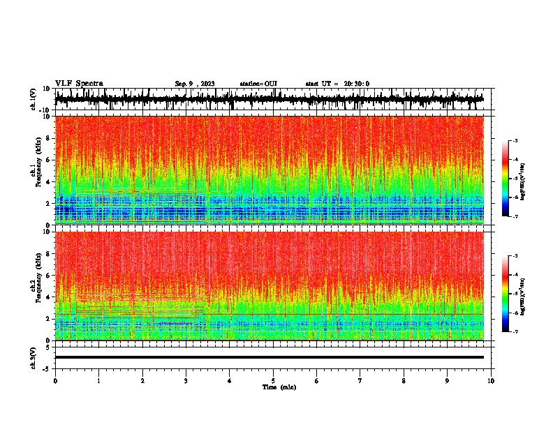
Task: Click the ch.1 colorbar log(PSD) label
Action: coord(523,182)
